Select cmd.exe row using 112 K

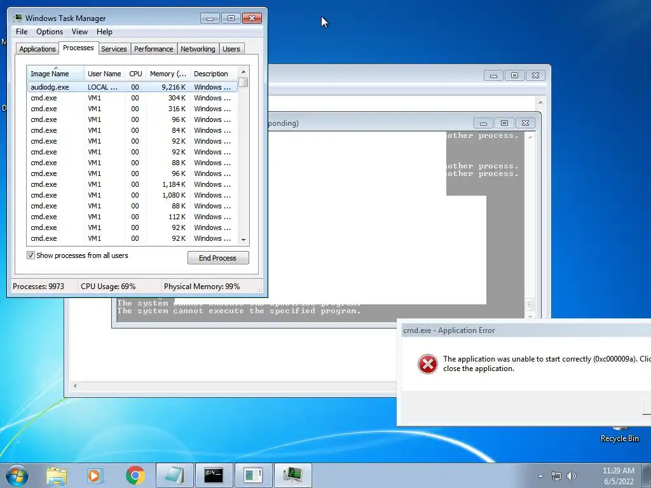point(132,217)
